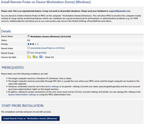Set priority to five stars
The image size is (144, 125).
pyautogui.click(x=38, y=44)
